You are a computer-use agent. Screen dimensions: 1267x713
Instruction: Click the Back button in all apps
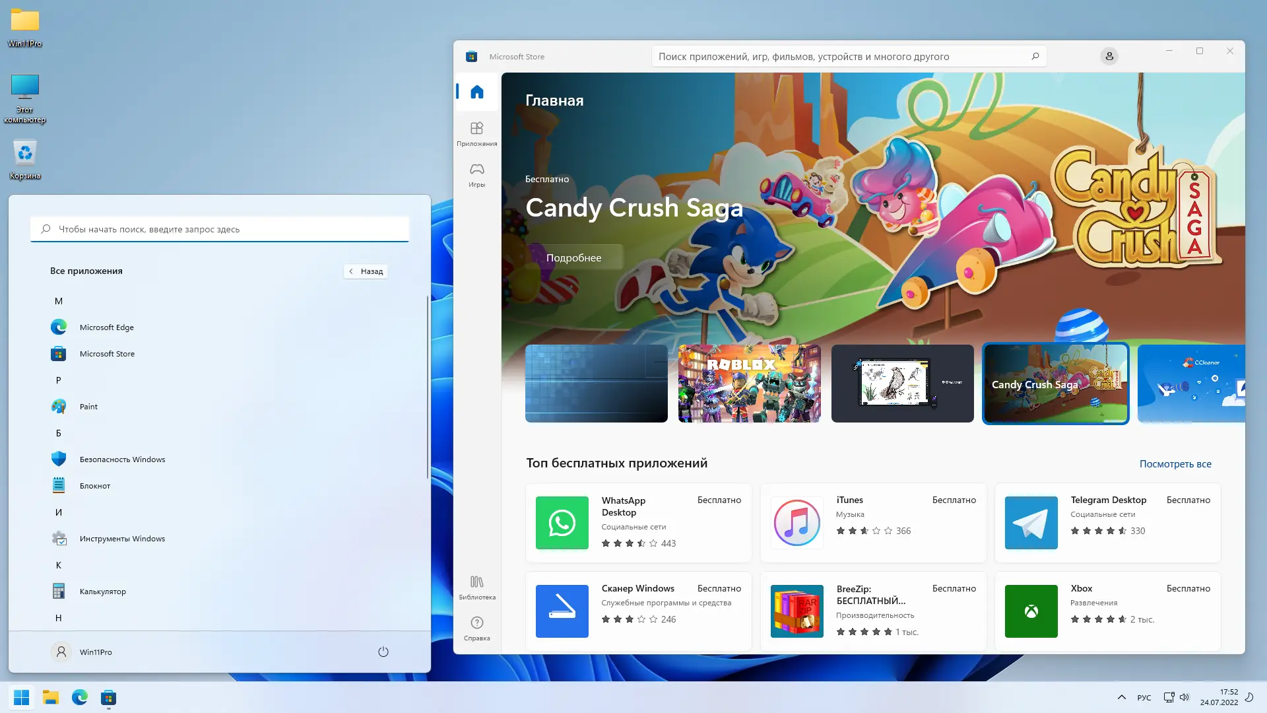366,271
